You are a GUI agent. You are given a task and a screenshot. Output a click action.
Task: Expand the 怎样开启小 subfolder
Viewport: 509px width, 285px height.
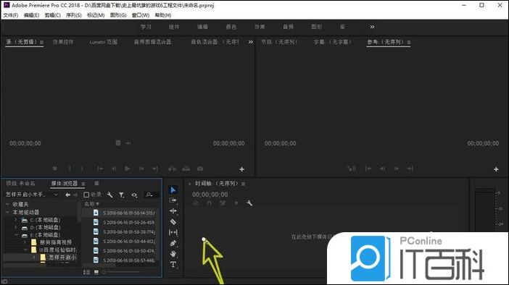[34, 257]
